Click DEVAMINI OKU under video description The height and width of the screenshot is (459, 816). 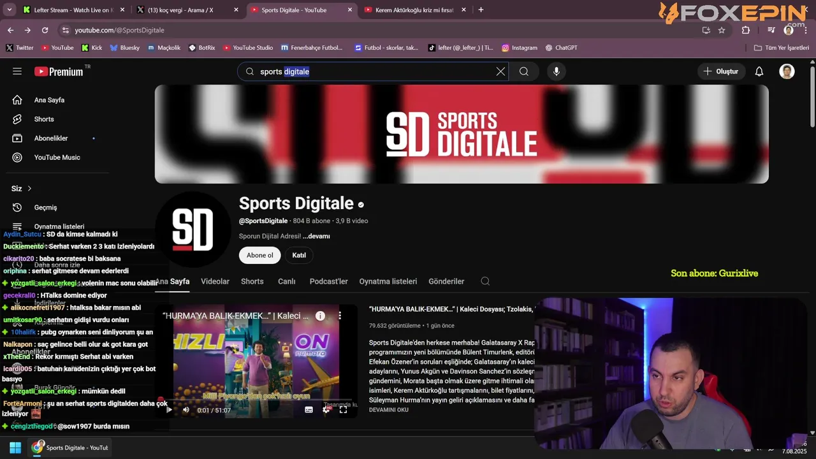(388, 410)
